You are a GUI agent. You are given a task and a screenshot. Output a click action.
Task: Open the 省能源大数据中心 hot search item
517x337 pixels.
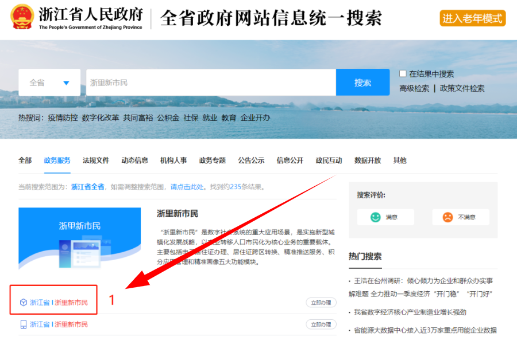[425, 330]
